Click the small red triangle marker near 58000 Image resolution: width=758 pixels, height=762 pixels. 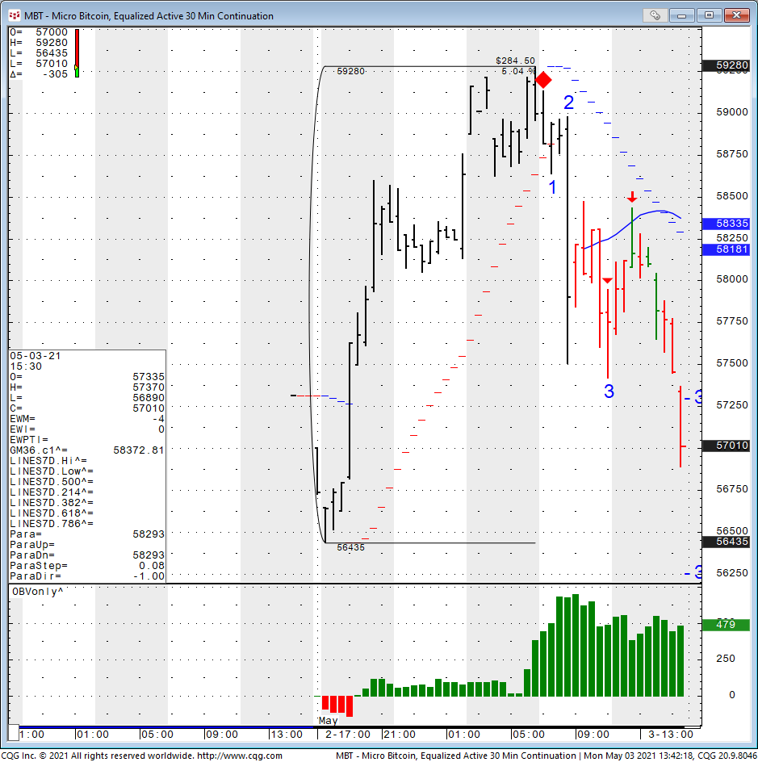(x=608, y=280)
